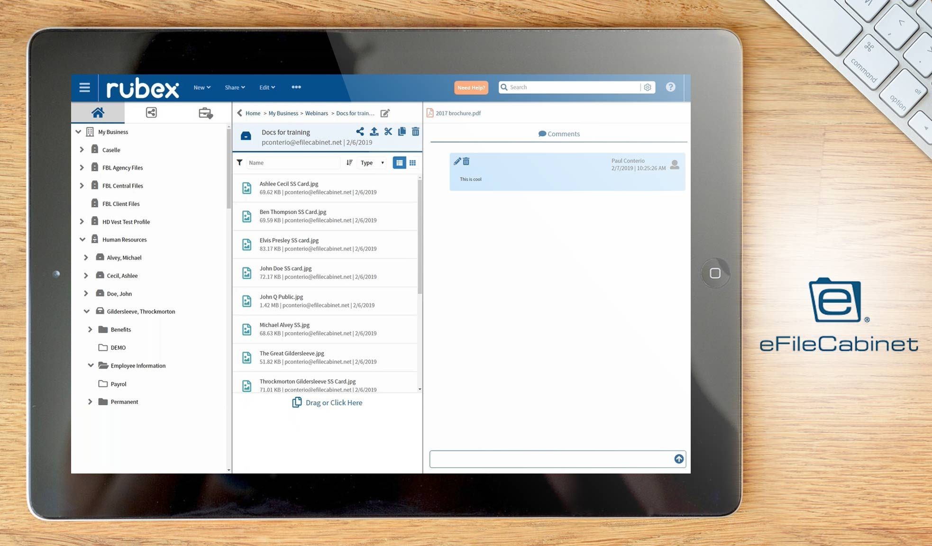Open the hamburger navigation menu
The width and height of the screenshot is (932, 546).
(84, 87)
